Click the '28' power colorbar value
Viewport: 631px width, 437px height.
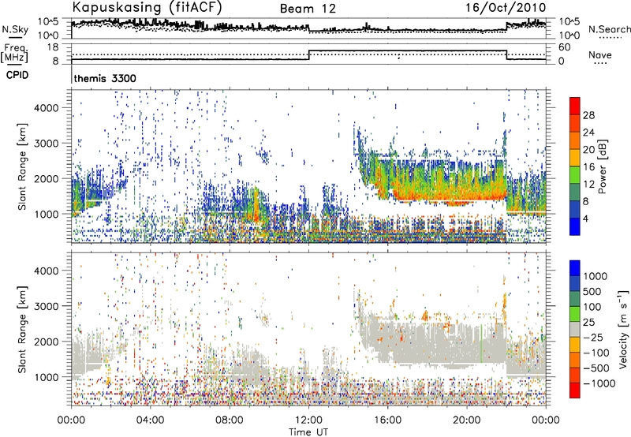click(588, 115)
